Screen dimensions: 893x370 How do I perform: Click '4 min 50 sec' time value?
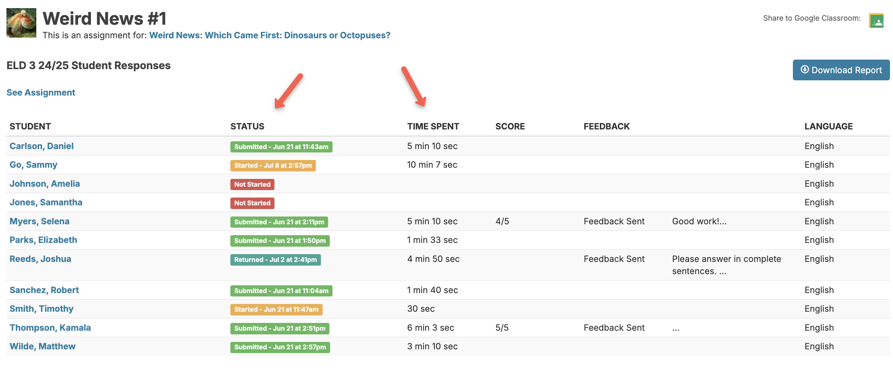click(x=433, y=259)
